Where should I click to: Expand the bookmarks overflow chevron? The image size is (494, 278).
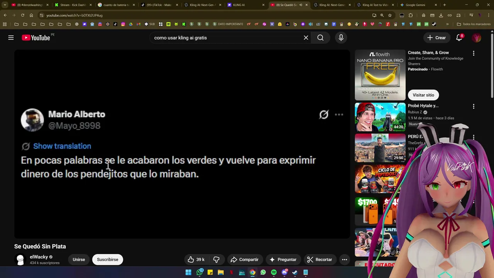click(x=447, y=24)
